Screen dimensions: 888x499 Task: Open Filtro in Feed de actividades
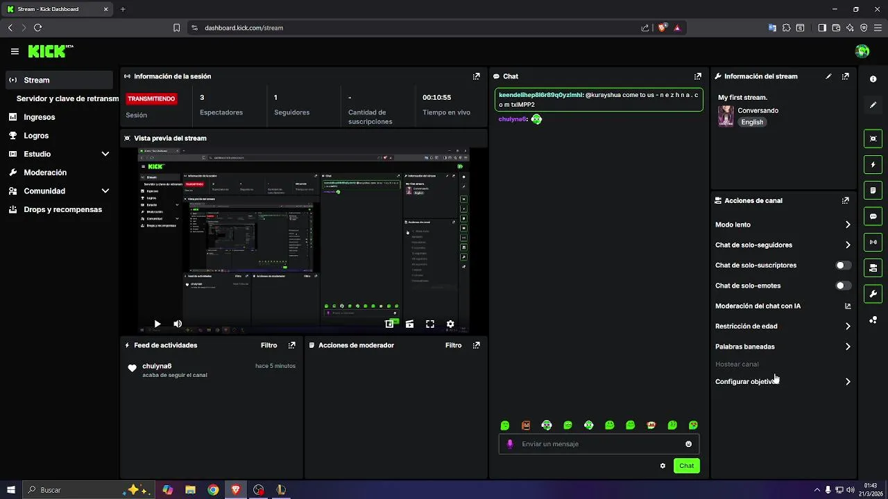coord(268,345)
